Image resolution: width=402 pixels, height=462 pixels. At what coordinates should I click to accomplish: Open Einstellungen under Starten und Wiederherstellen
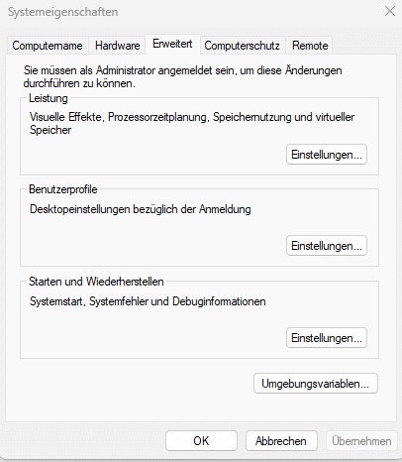pos(327,338)
